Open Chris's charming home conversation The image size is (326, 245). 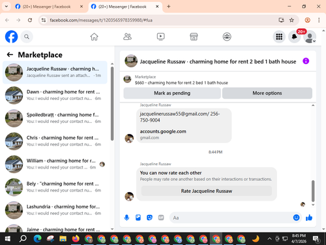pos(55,141)
